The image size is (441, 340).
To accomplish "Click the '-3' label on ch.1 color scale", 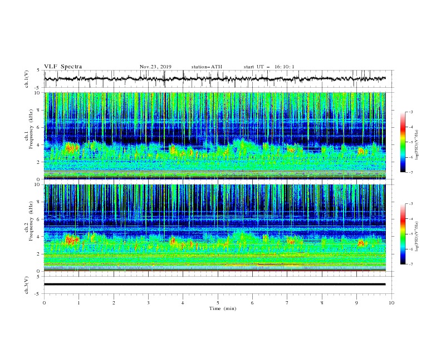I will pos(410,112).
